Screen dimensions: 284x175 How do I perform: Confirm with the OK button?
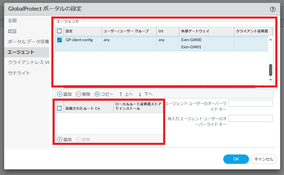click(x=236, y=159)
